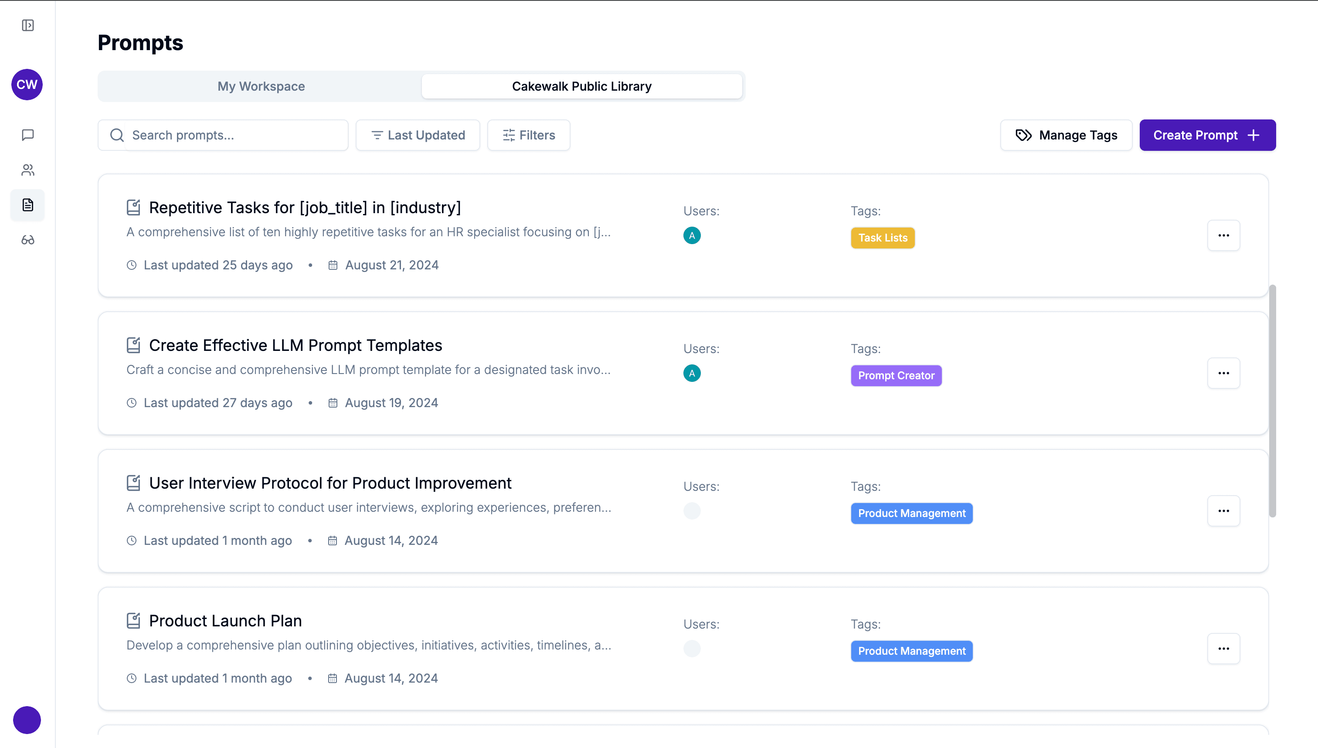This screenshot has width=1318, height=748.
Task: Click 'August 14, 2024' on User Interview card
Action: click(391, 541)
